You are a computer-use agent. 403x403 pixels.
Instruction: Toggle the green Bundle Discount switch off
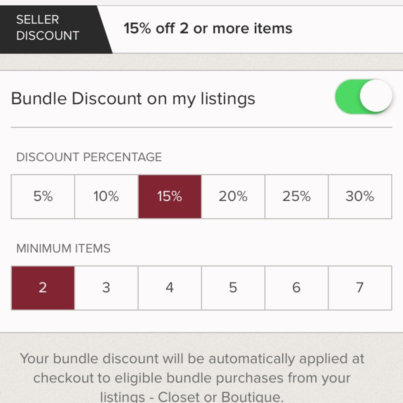click(363, 96)
